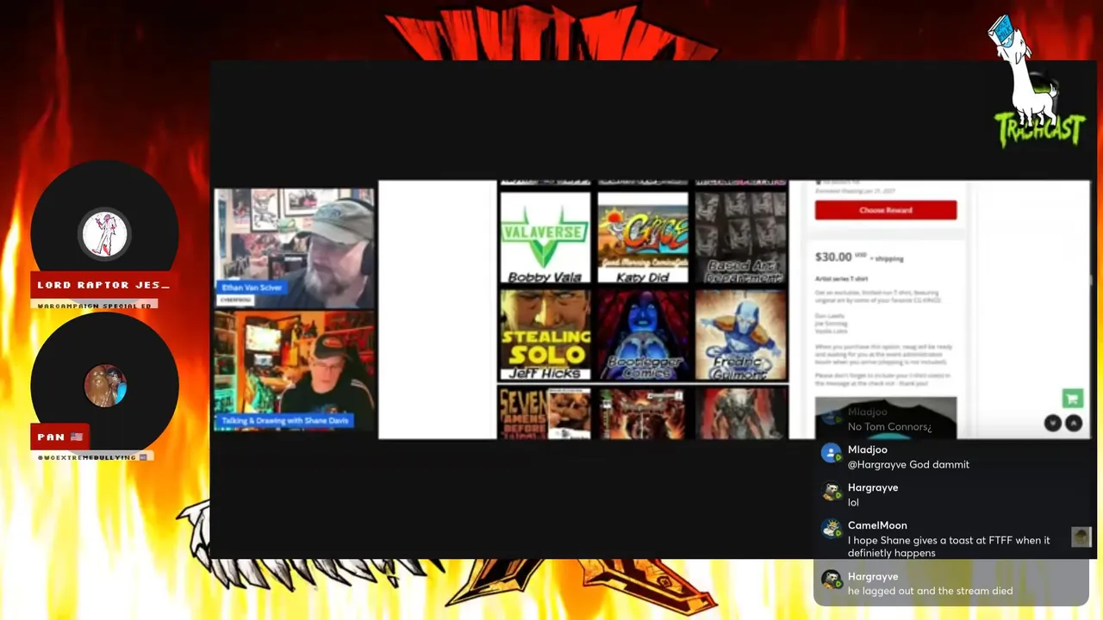1103x620 pixels.
Task: Click CamelMoon's chat avatar
Action: click(831, 530)
